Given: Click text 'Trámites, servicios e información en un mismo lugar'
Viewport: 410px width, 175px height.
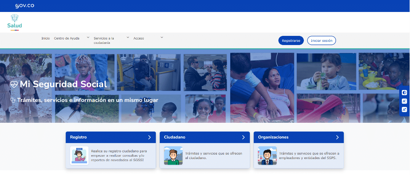Looking at the screenshot, I should (x=88, y=100).
